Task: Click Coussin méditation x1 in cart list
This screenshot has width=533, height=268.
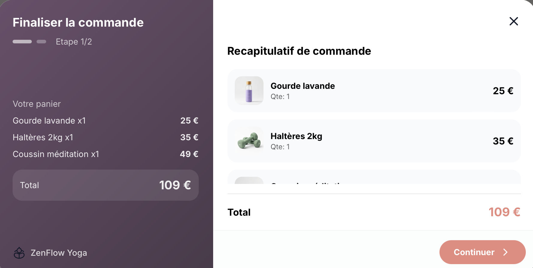Action: click(x=56, y=154)
